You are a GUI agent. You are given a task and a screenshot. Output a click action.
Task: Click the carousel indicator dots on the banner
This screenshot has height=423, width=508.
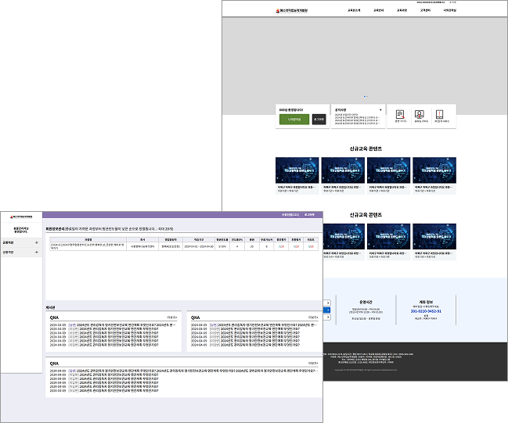(366, 96)
